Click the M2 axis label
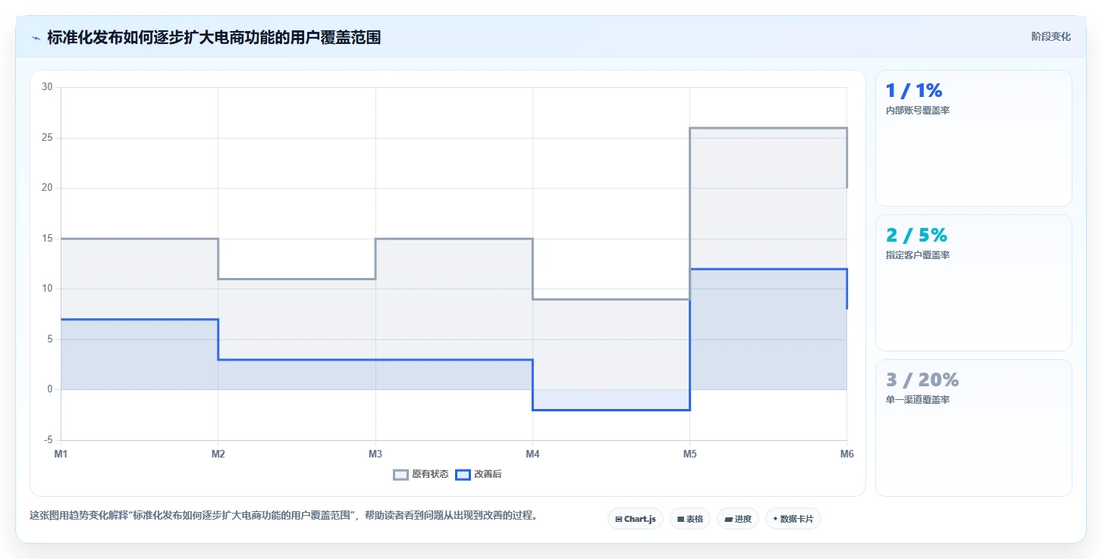 pyautogui.click(x=218, y=454)
